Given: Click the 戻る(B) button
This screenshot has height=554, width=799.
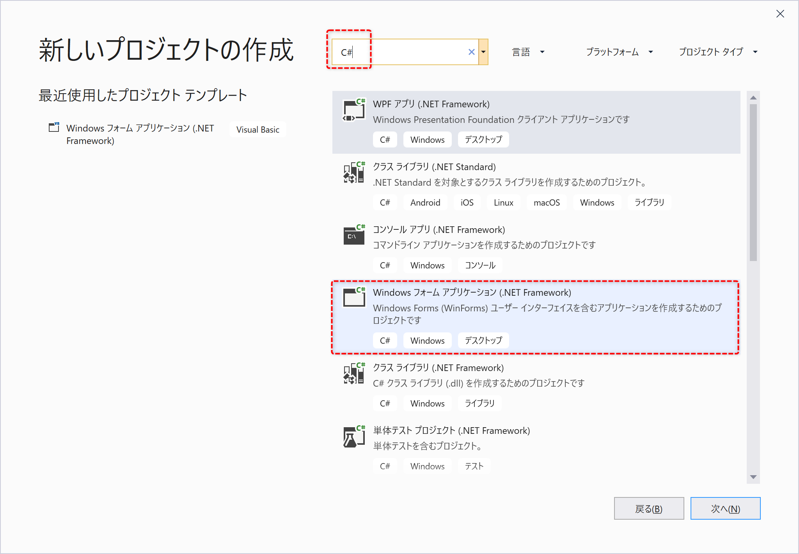Looking at the screenshot, I should tap(649, 508).
